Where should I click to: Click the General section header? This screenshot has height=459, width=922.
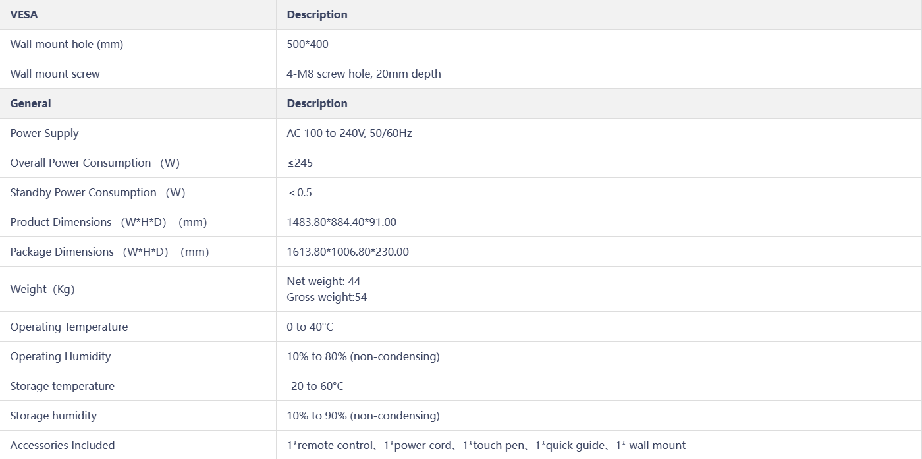pyautogui.click(x=138, y=103)
